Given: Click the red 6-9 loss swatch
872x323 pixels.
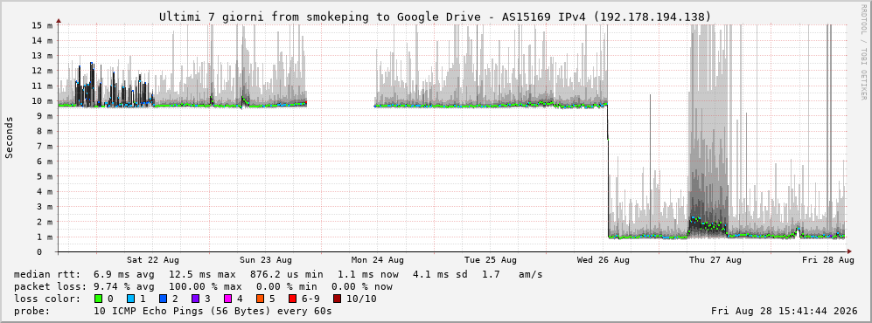Looking at the screenshot, I should pos(292,299).
